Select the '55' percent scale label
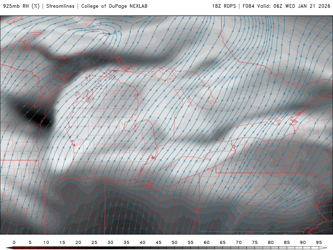This screenshot has height=250, width=333. click(191, 242)
